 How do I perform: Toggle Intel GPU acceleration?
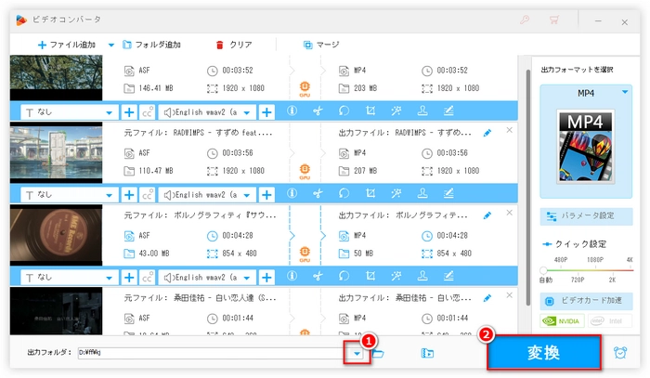tap(609, 321)
